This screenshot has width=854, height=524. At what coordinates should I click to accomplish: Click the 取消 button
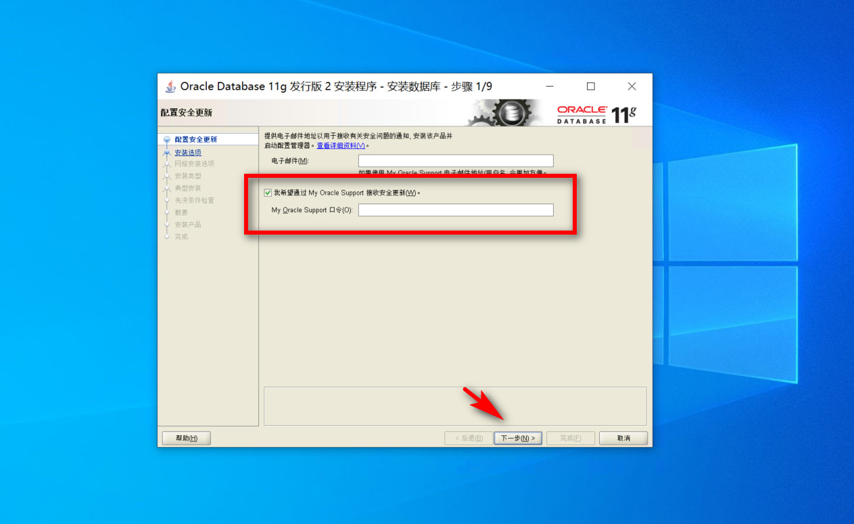click(623, 438)
